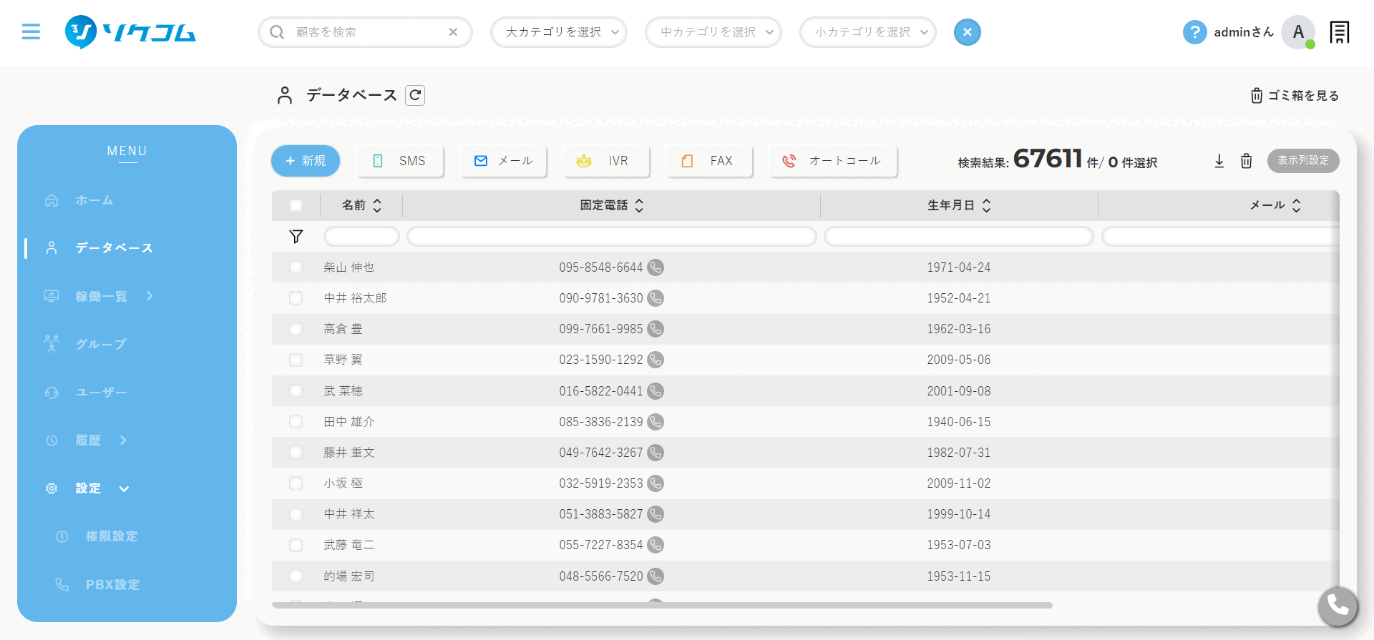Viewport: 1374px width, 640px height.
Task: Click the trash icon beside download
Action: 1246,161
